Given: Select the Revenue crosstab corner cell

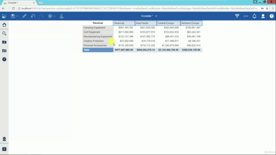Looking at the screenshot, I should (x=98, y=23).
